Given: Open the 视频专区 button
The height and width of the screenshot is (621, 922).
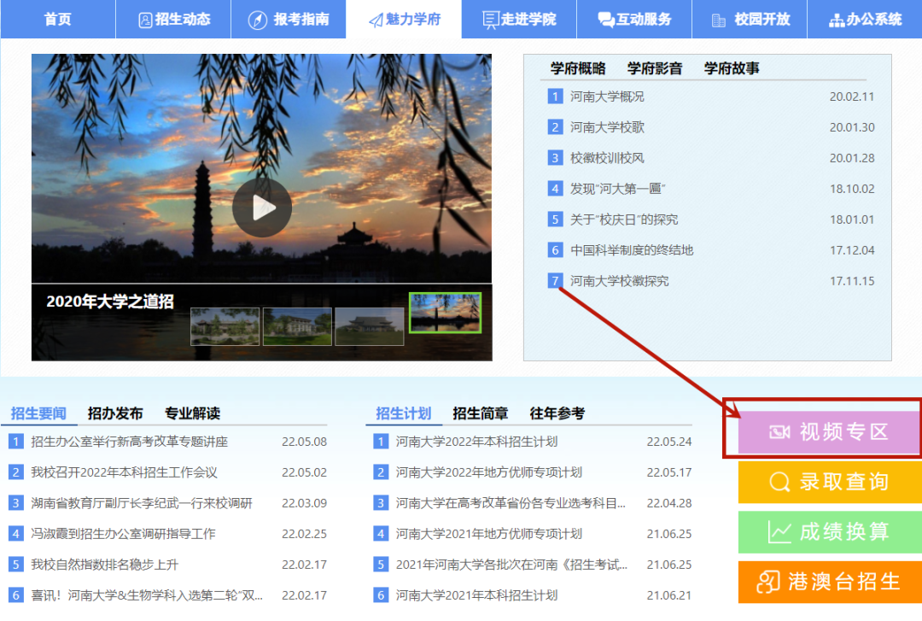Looking at the screenshot, I should tap(823, 432).
